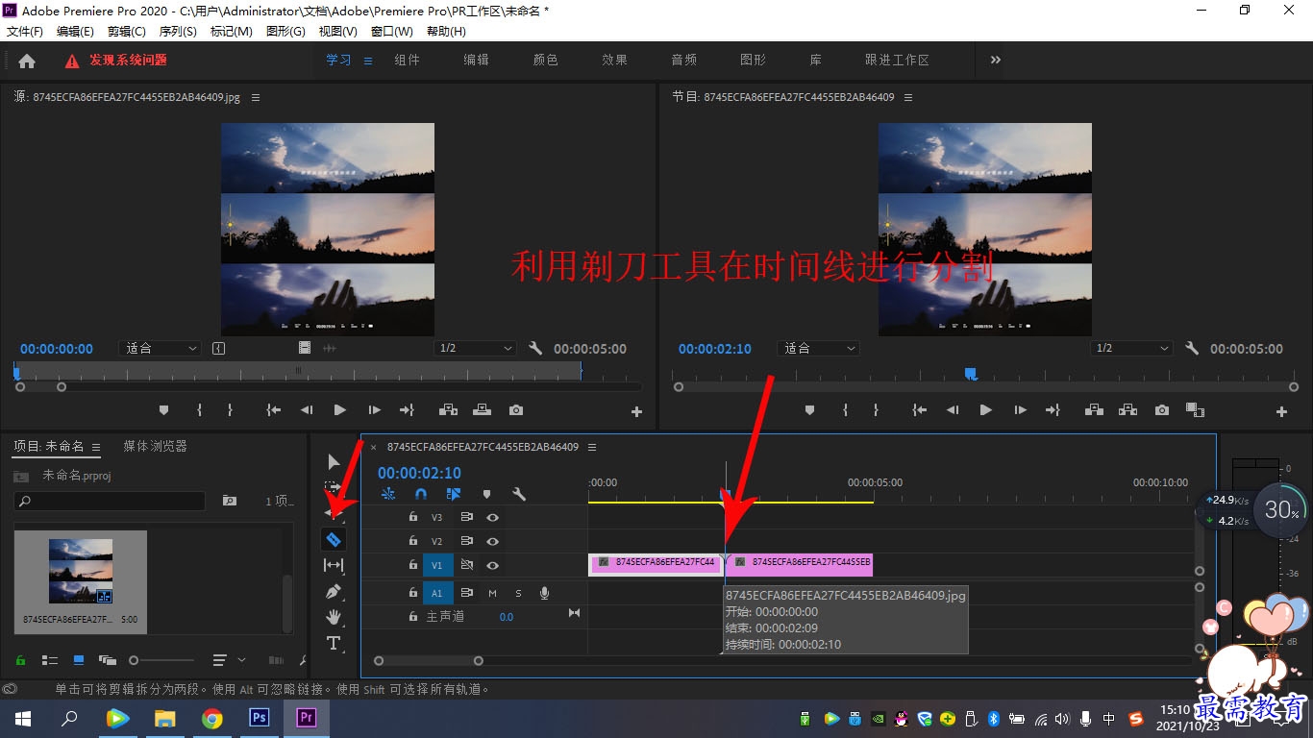The width and height of the screenshot is (1313, 738).
Task: Step forward one frame in Program monitor
Action: tap(1020, 410)
